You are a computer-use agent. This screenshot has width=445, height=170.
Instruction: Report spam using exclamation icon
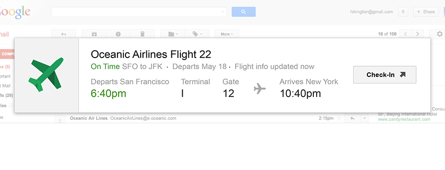pos(118,34)
